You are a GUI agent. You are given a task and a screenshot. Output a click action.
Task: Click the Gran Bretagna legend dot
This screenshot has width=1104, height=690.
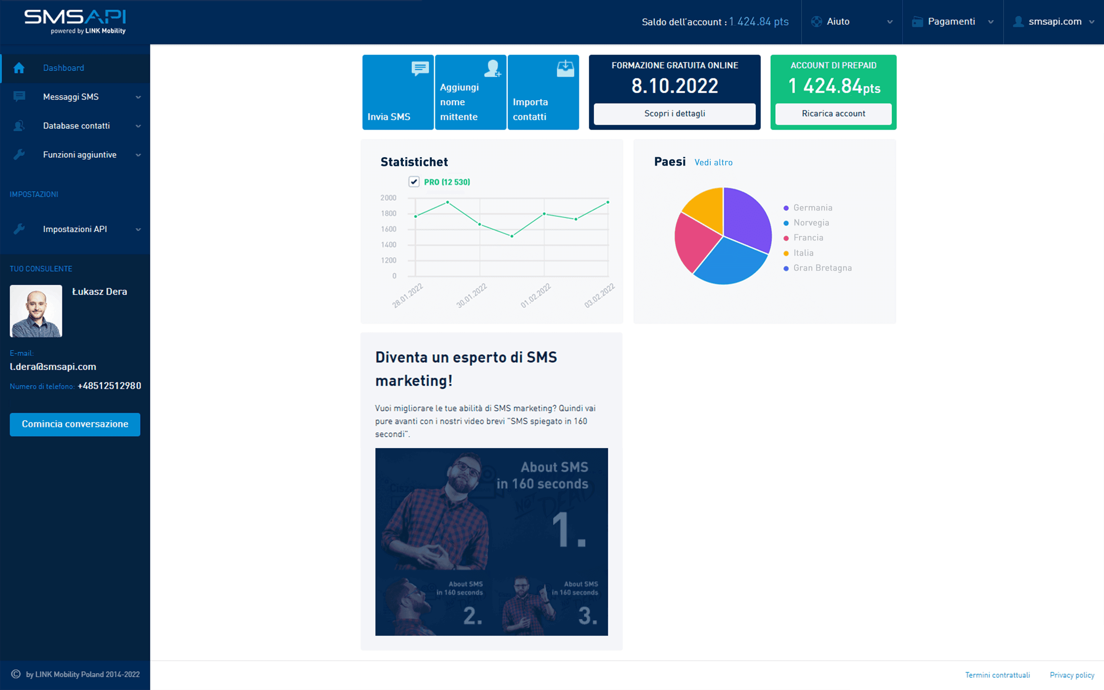pyautogui.click(x=786, y=268)
